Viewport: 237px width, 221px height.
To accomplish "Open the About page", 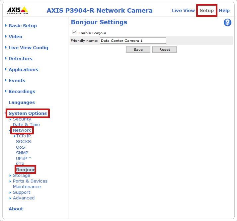I will 16,209.
